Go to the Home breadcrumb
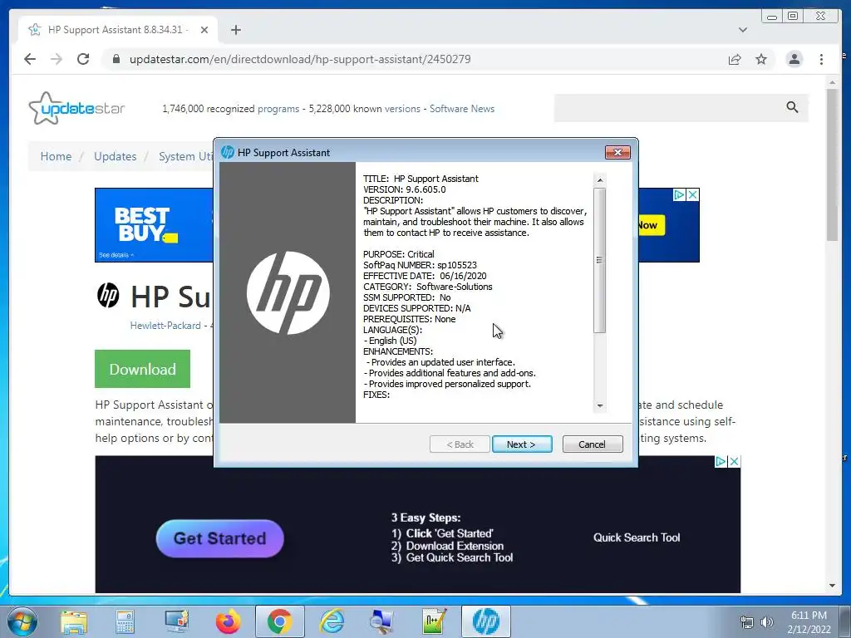This screenshot has width=851, height=638. pos(56,156)
